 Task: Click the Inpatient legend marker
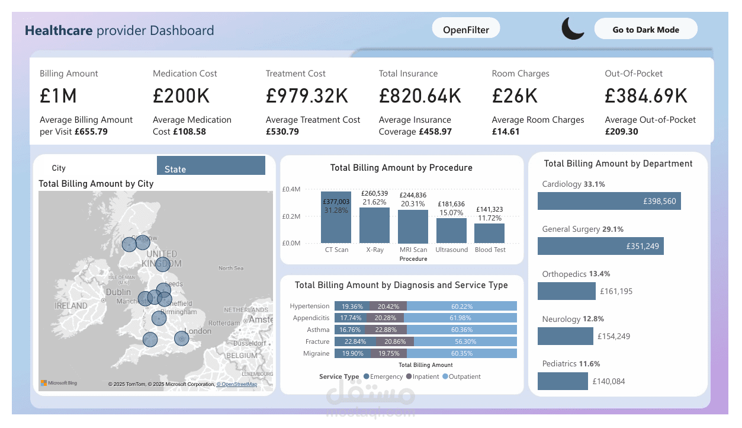pyautogui.click(x=408, y=376)
